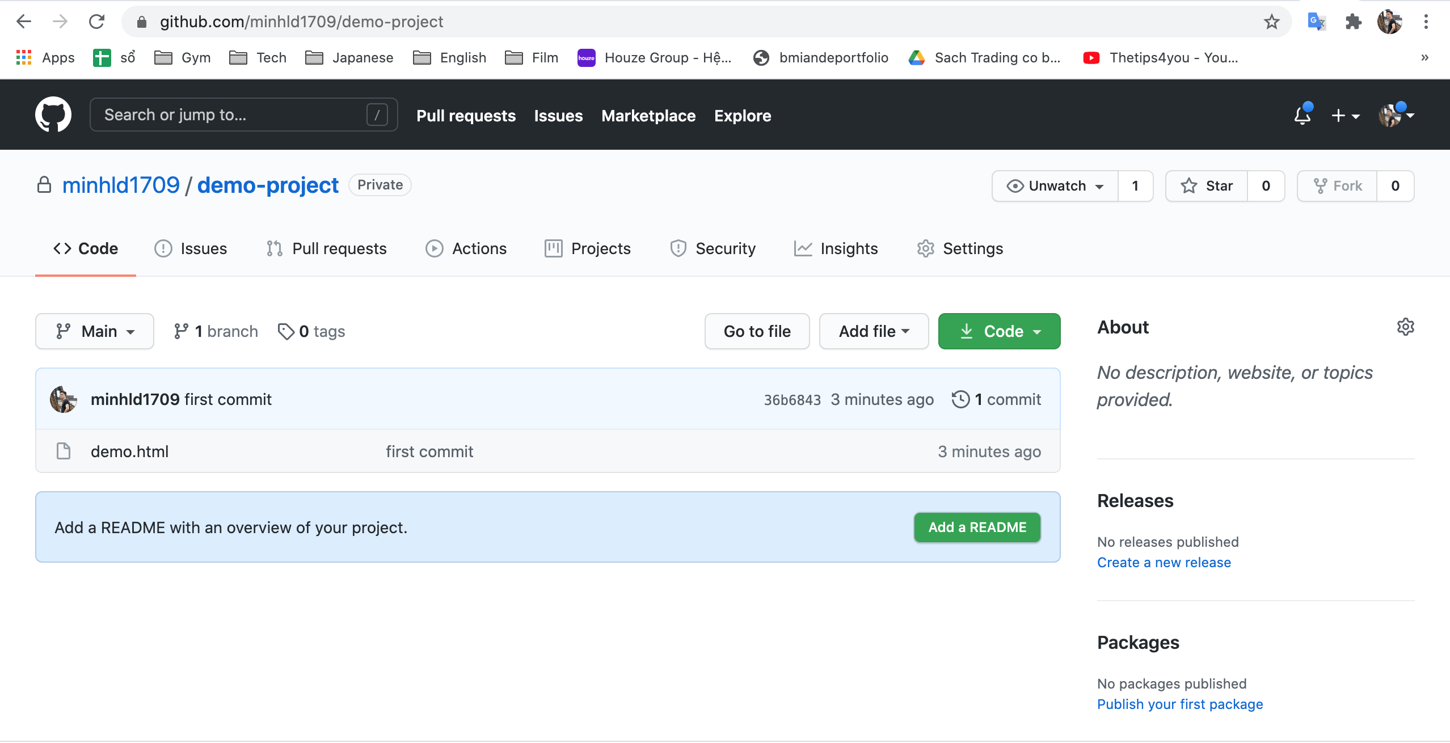The image size is (1450, 743).
Task: Expand the Add file dropdown
Action: [874, 331]
